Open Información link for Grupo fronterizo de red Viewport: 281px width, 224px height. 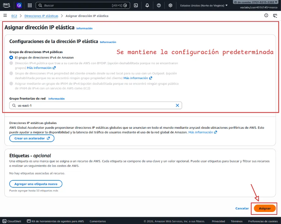(57, 99)
